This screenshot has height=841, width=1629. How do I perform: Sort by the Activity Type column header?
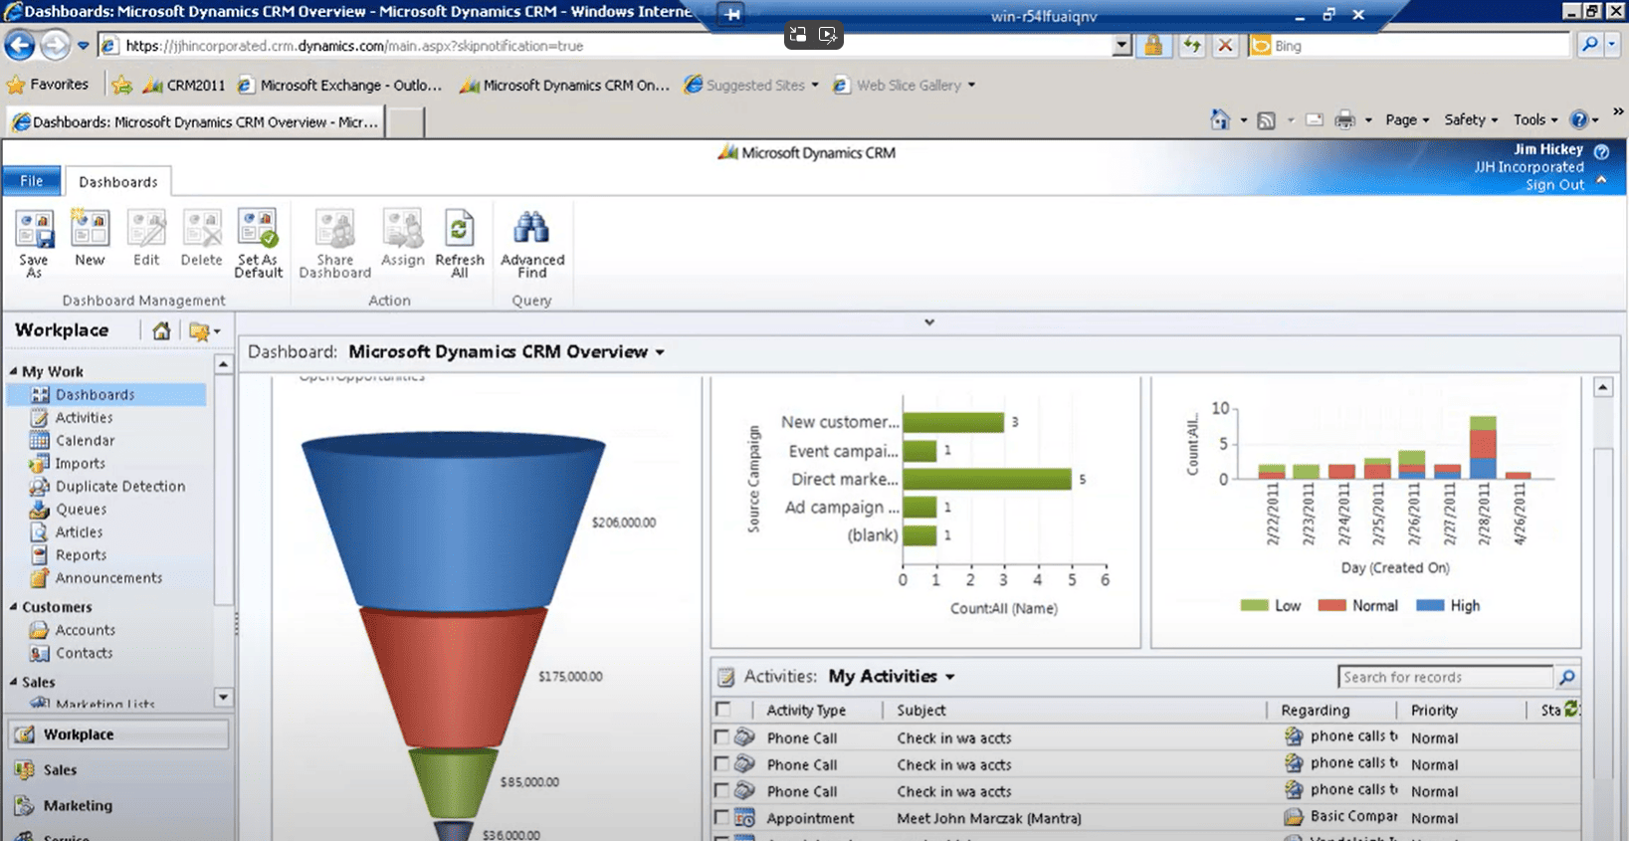[806, 711]
